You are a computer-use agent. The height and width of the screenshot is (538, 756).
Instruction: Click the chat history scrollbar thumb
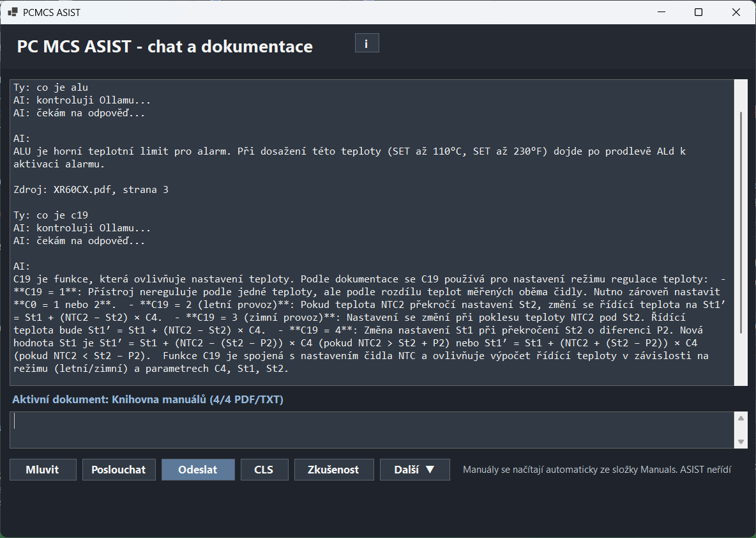pos(741,222)
